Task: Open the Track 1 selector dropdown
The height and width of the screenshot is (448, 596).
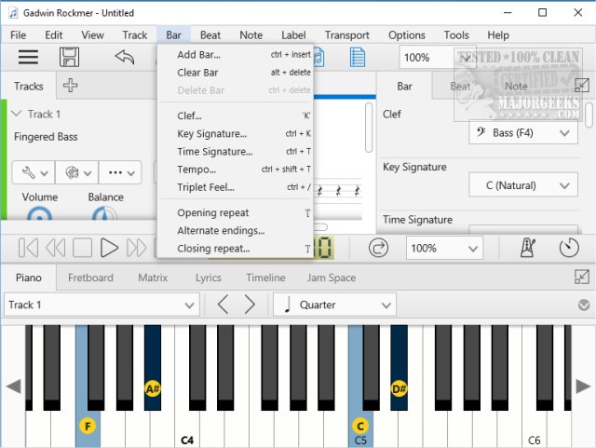Action: click(x=102, y=305)
